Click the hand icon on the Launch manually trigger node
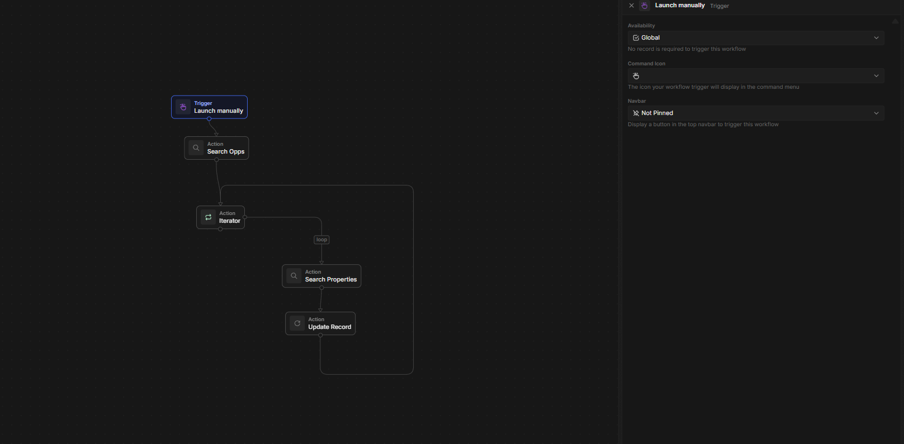Screen dimensions: 904x444 pos(183,107)
